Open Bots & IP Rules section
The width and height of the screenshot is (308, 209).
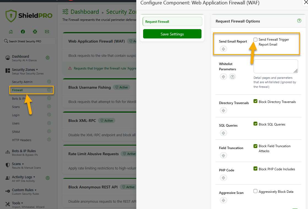(x=24, y=152)
